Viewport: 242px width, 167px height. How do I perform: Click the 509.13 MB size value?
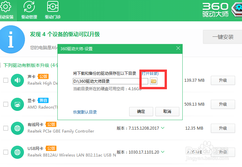tap(194, 104)
